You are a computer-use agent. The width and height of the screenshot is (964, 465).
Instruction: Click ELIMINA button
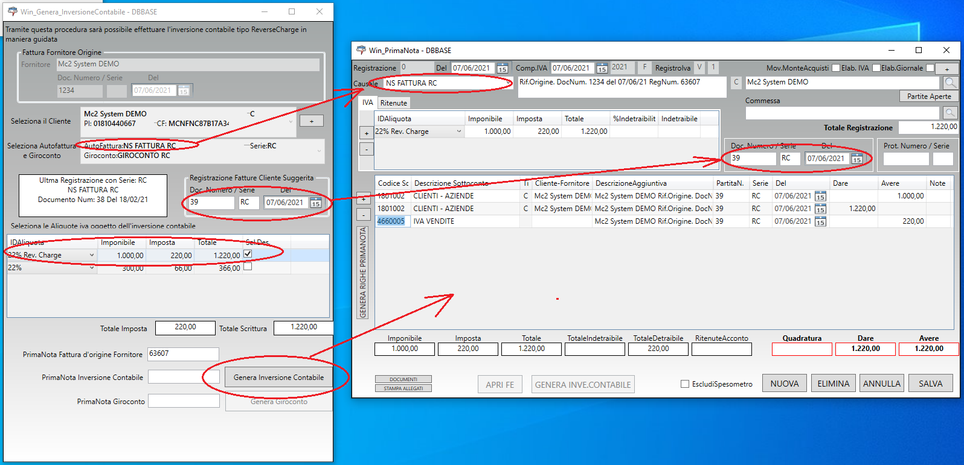pyautogui.click(x=834, y=384)
